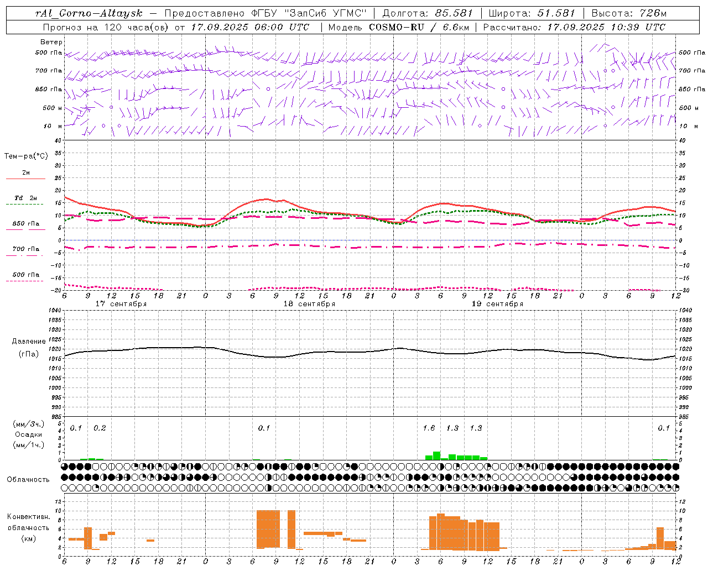Click the tallest green precipitation bar
Image resolution: width=708 pixels, height=566 pixels.
click(x=436, y=455)
